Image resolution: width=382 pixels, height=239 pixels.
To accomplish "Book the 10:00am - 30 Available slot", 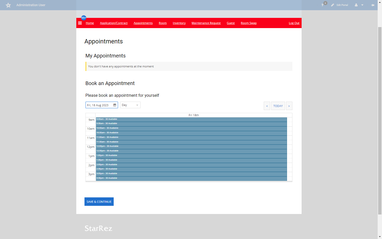I will (191, 129).
